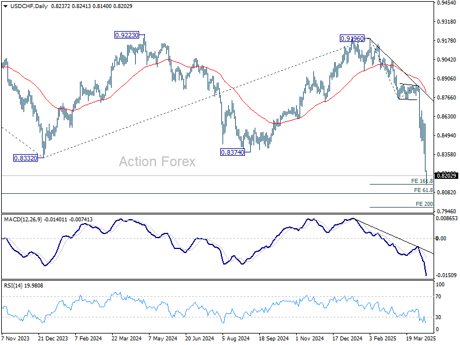Viewport: 460px width, 345px height.
Task: Select the FE 61.8 Fibonacci level label
Action: point(423,190)
